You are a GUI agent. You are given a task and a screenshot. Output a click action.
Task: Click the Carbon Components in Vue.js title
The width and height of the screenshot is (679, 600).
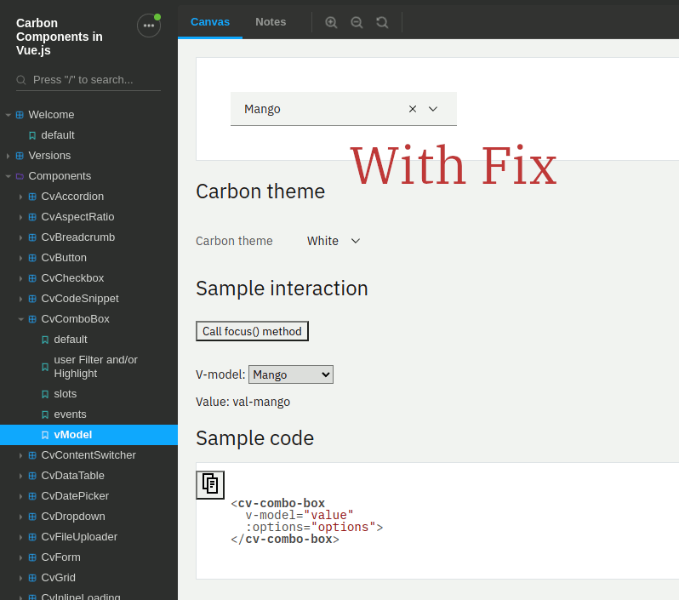pos(60,37)
